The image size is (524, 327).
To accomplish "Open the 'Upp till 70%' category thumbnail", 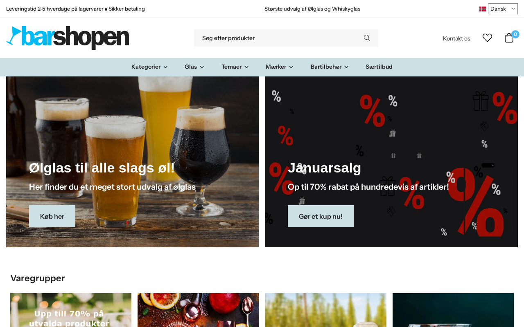I will pos(71,310).
